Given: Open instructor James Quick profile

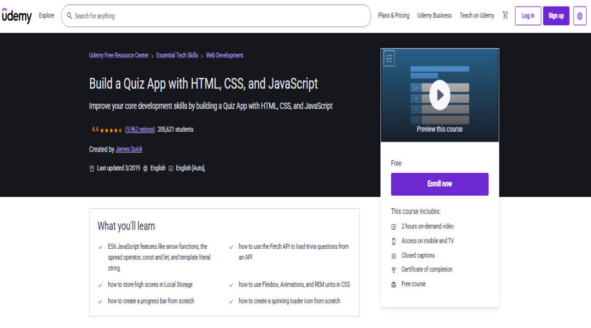Looking at the screenshot, I should click(x=129, y=149).
